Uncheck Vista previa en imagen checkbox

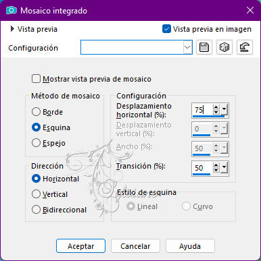tap(166, 29)
